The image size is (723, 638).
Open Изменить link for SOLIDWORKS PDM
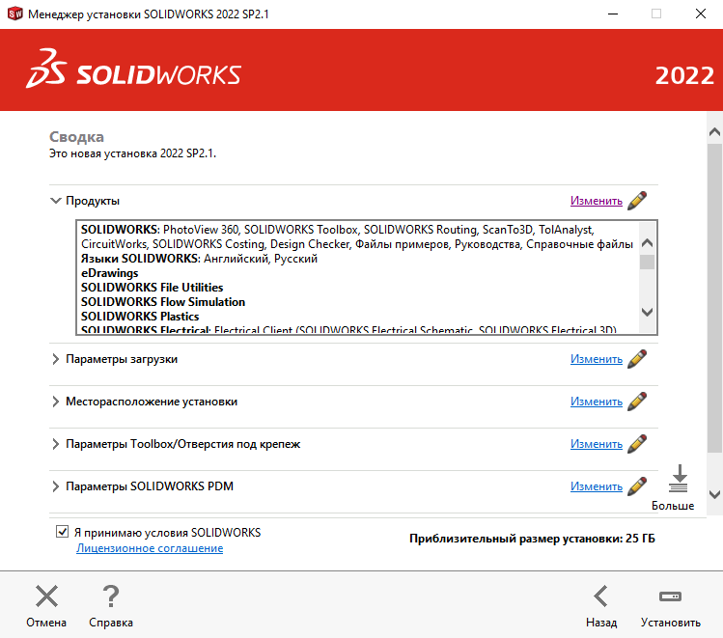pos(597,486)
